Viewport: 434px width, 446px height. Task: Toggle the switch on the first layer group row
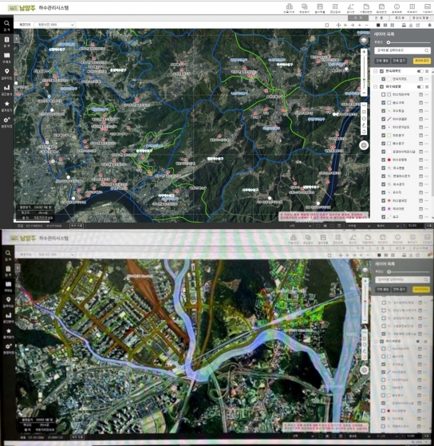[420, 71]
